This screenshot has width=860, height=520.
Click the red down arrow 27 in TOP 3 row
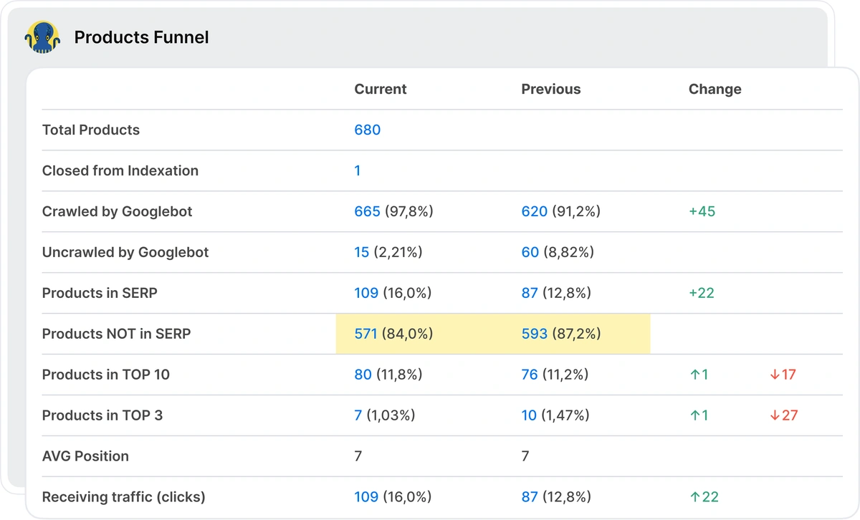tap(783, 415)
